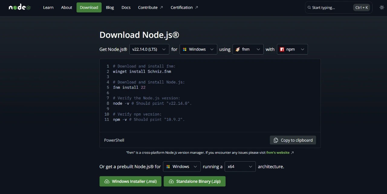Screen dimensions: 387x194
Task: Open the v22.14.0 (LTS) version dropdown
Action: (149, 49)
